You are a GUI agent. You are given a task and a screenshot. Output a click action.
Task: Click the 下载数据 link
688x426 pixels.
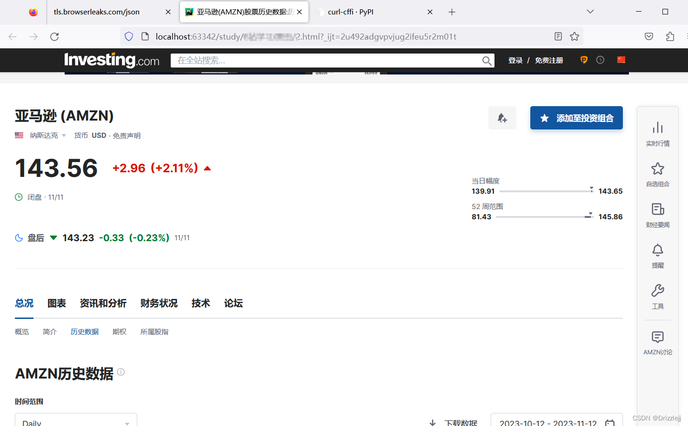tap(461, 422)
